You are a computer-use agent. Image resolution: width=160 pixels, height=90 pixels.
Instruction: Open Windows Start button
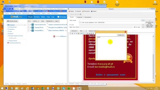pyautogui.click(x=2, y=88)
